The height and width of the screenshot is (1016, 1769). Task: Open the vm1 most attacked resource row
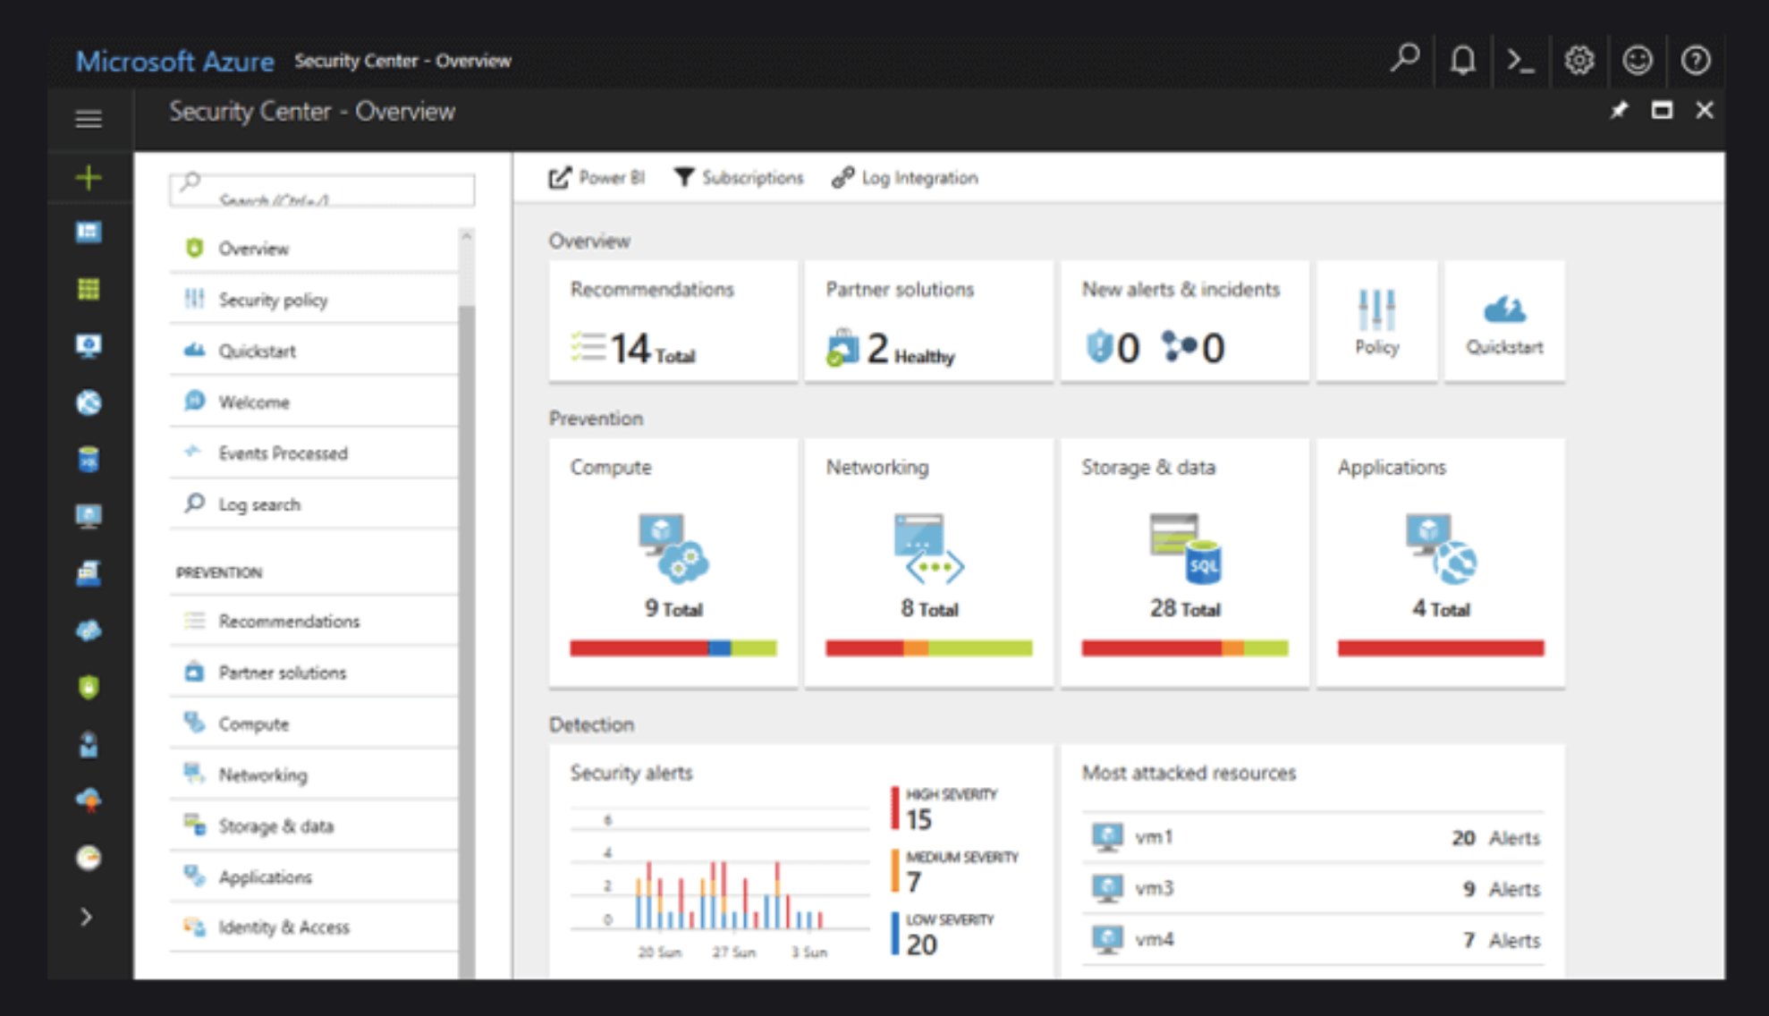coord(1313,837)
